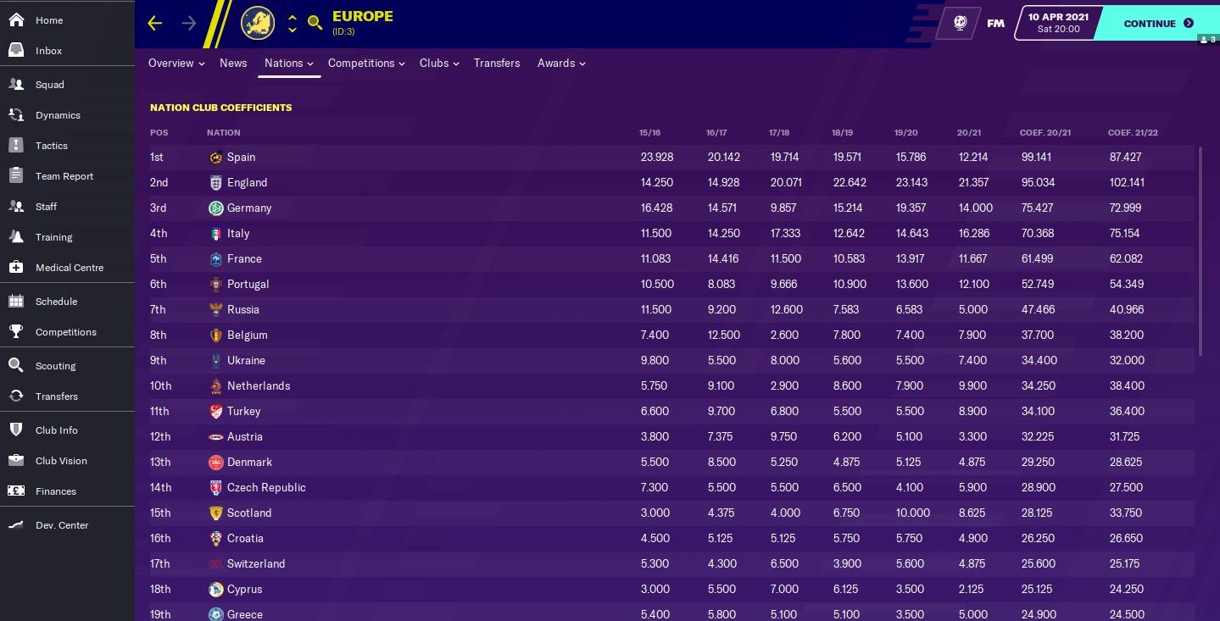
Task: Open Team Report clipboard icon
Action: [x=16, y=175]
